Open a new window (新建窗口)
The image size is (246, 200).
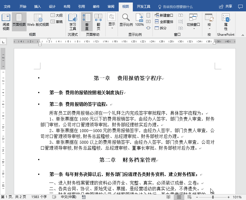(164, 15)
